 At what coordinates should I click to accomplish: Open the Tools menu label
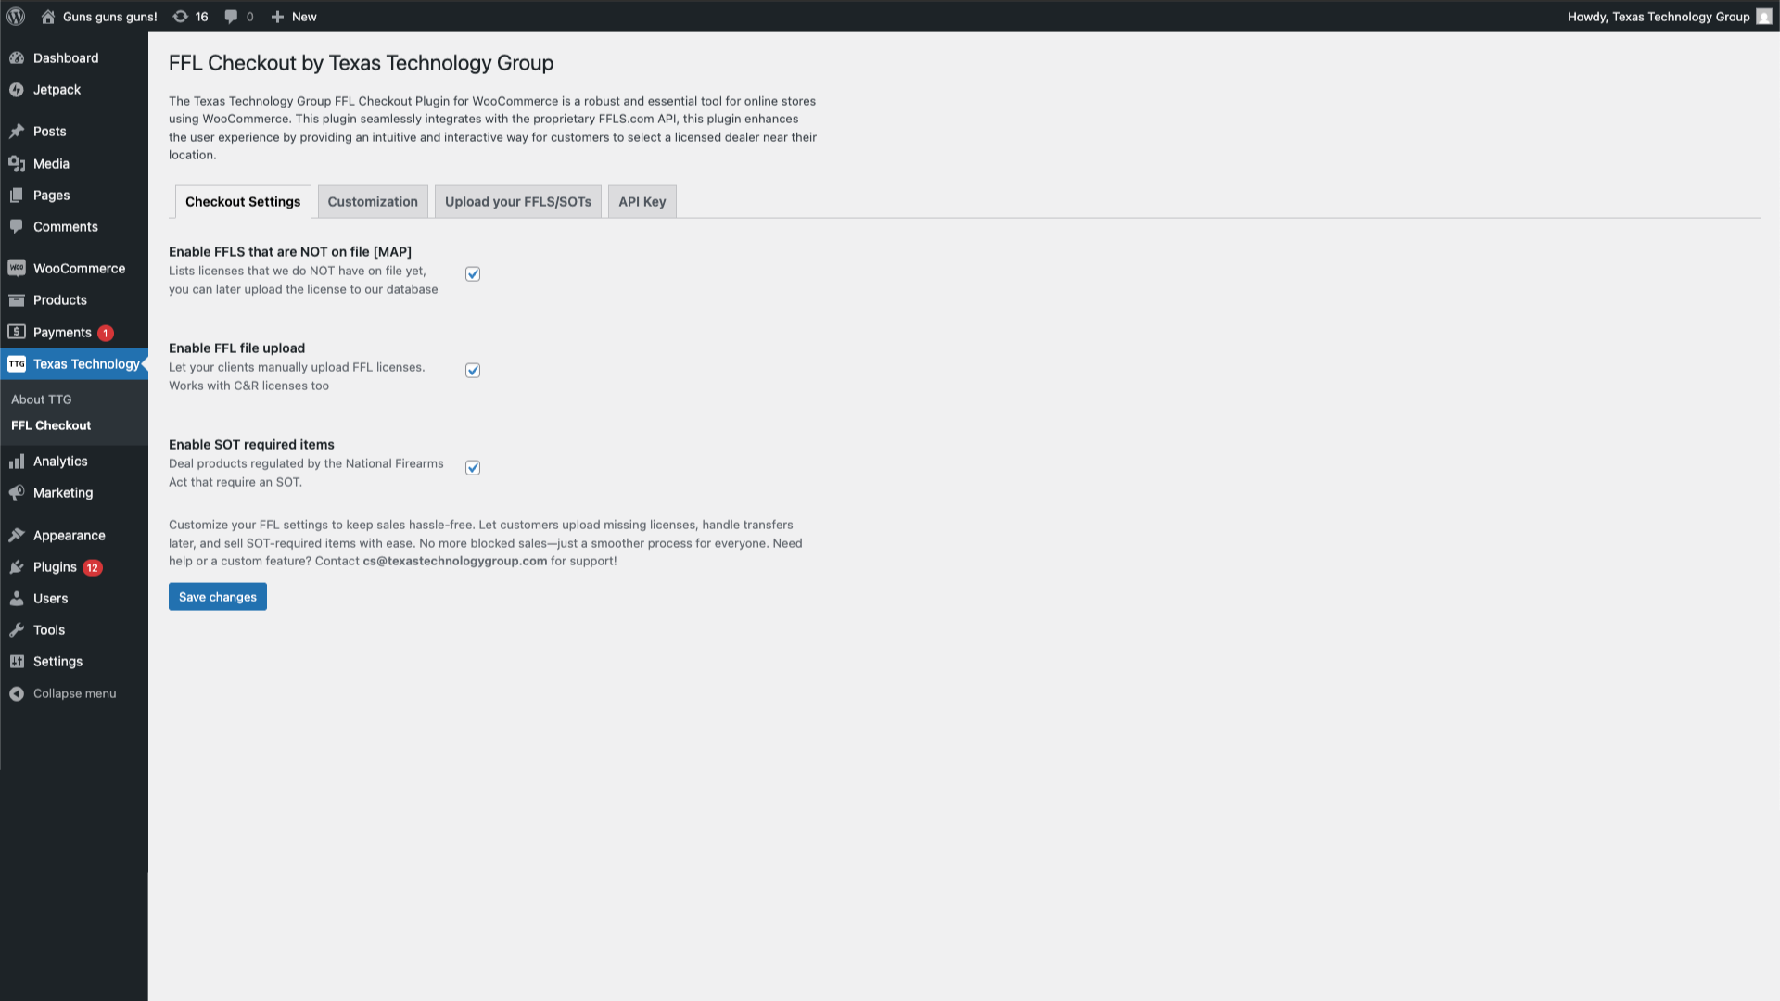tap(49, 629)
